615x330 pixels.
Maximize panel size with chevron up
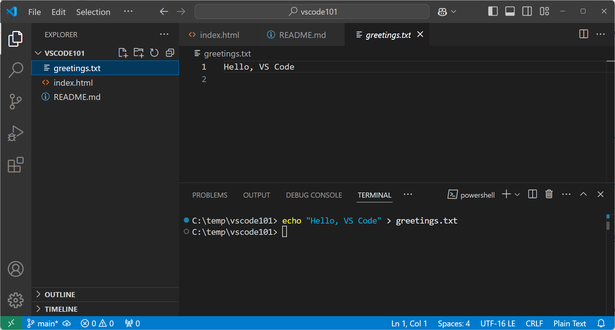click(583, 194)
